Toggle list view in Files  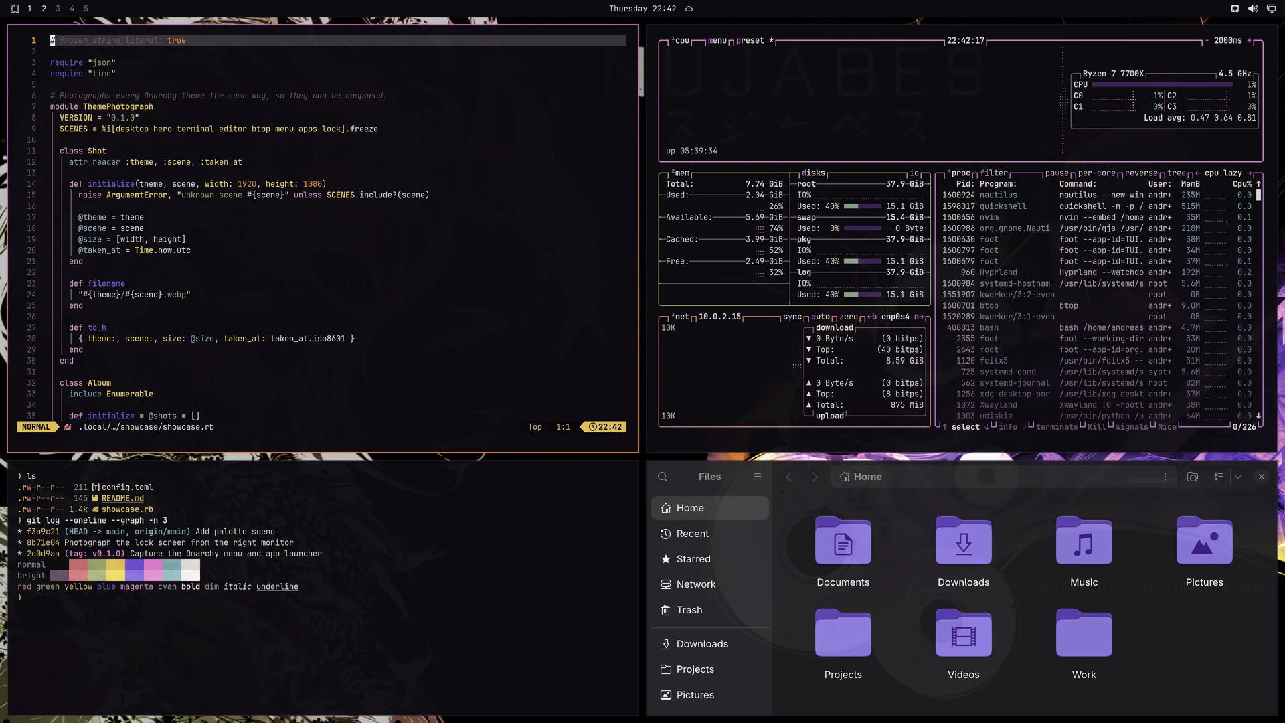(x=1219, y=477)
